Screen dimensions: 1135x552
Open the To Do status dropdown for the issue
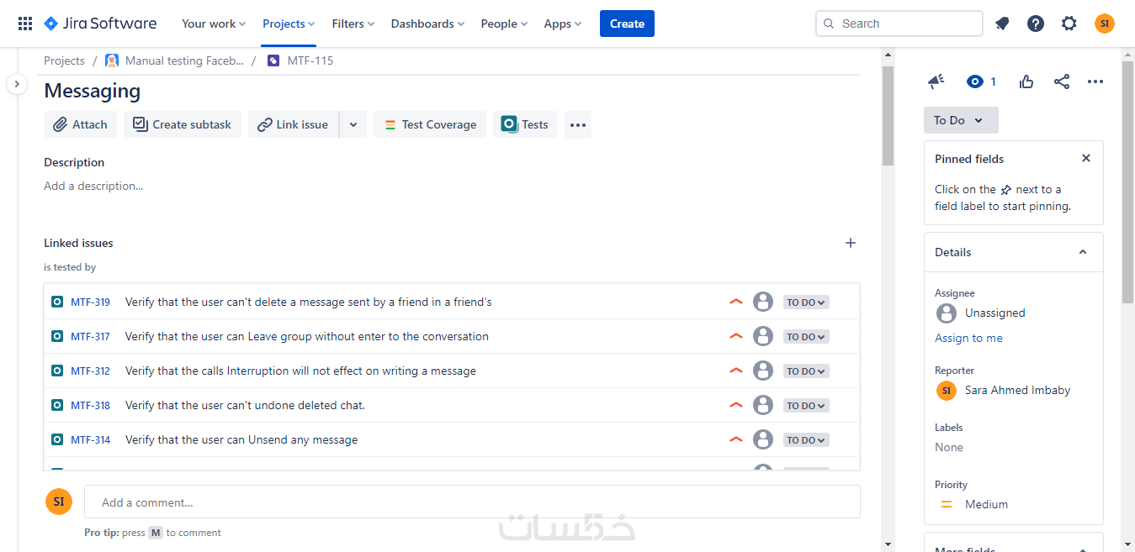tap(961, 120)
